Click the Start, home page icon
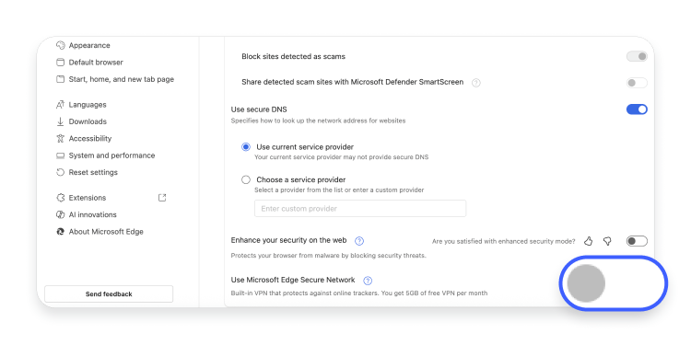The image size is (691, 345). tap(61, 79)
